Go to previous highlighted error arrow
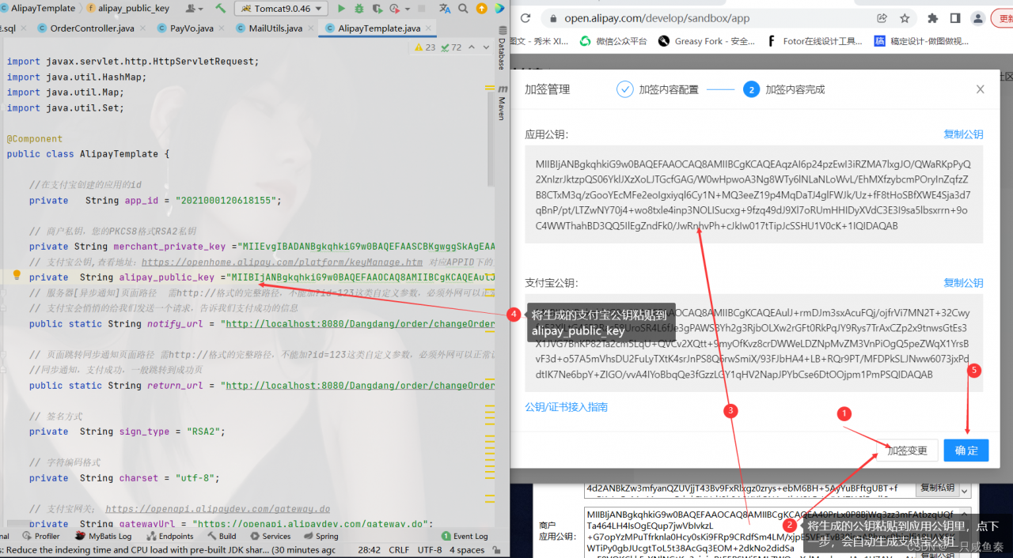Viewport: 1013px width, 558px height. (x=472, y=47)
